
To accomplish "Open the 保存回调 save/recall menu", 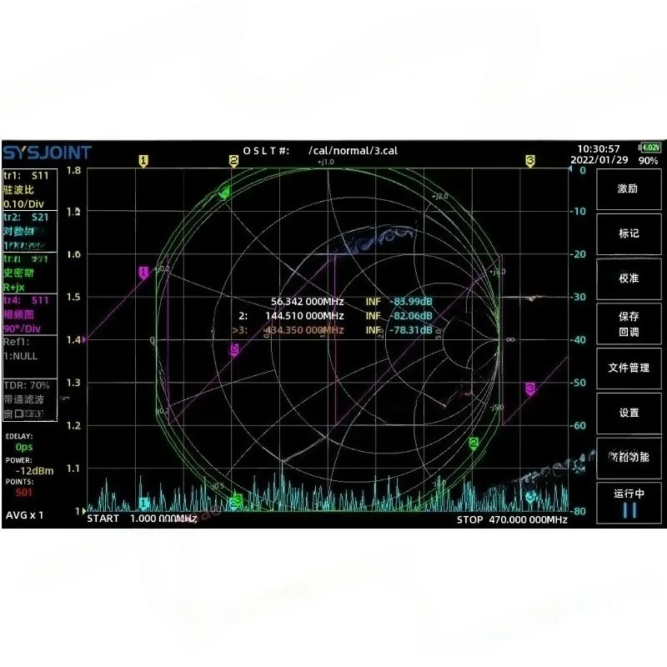I will coord(629,323).
